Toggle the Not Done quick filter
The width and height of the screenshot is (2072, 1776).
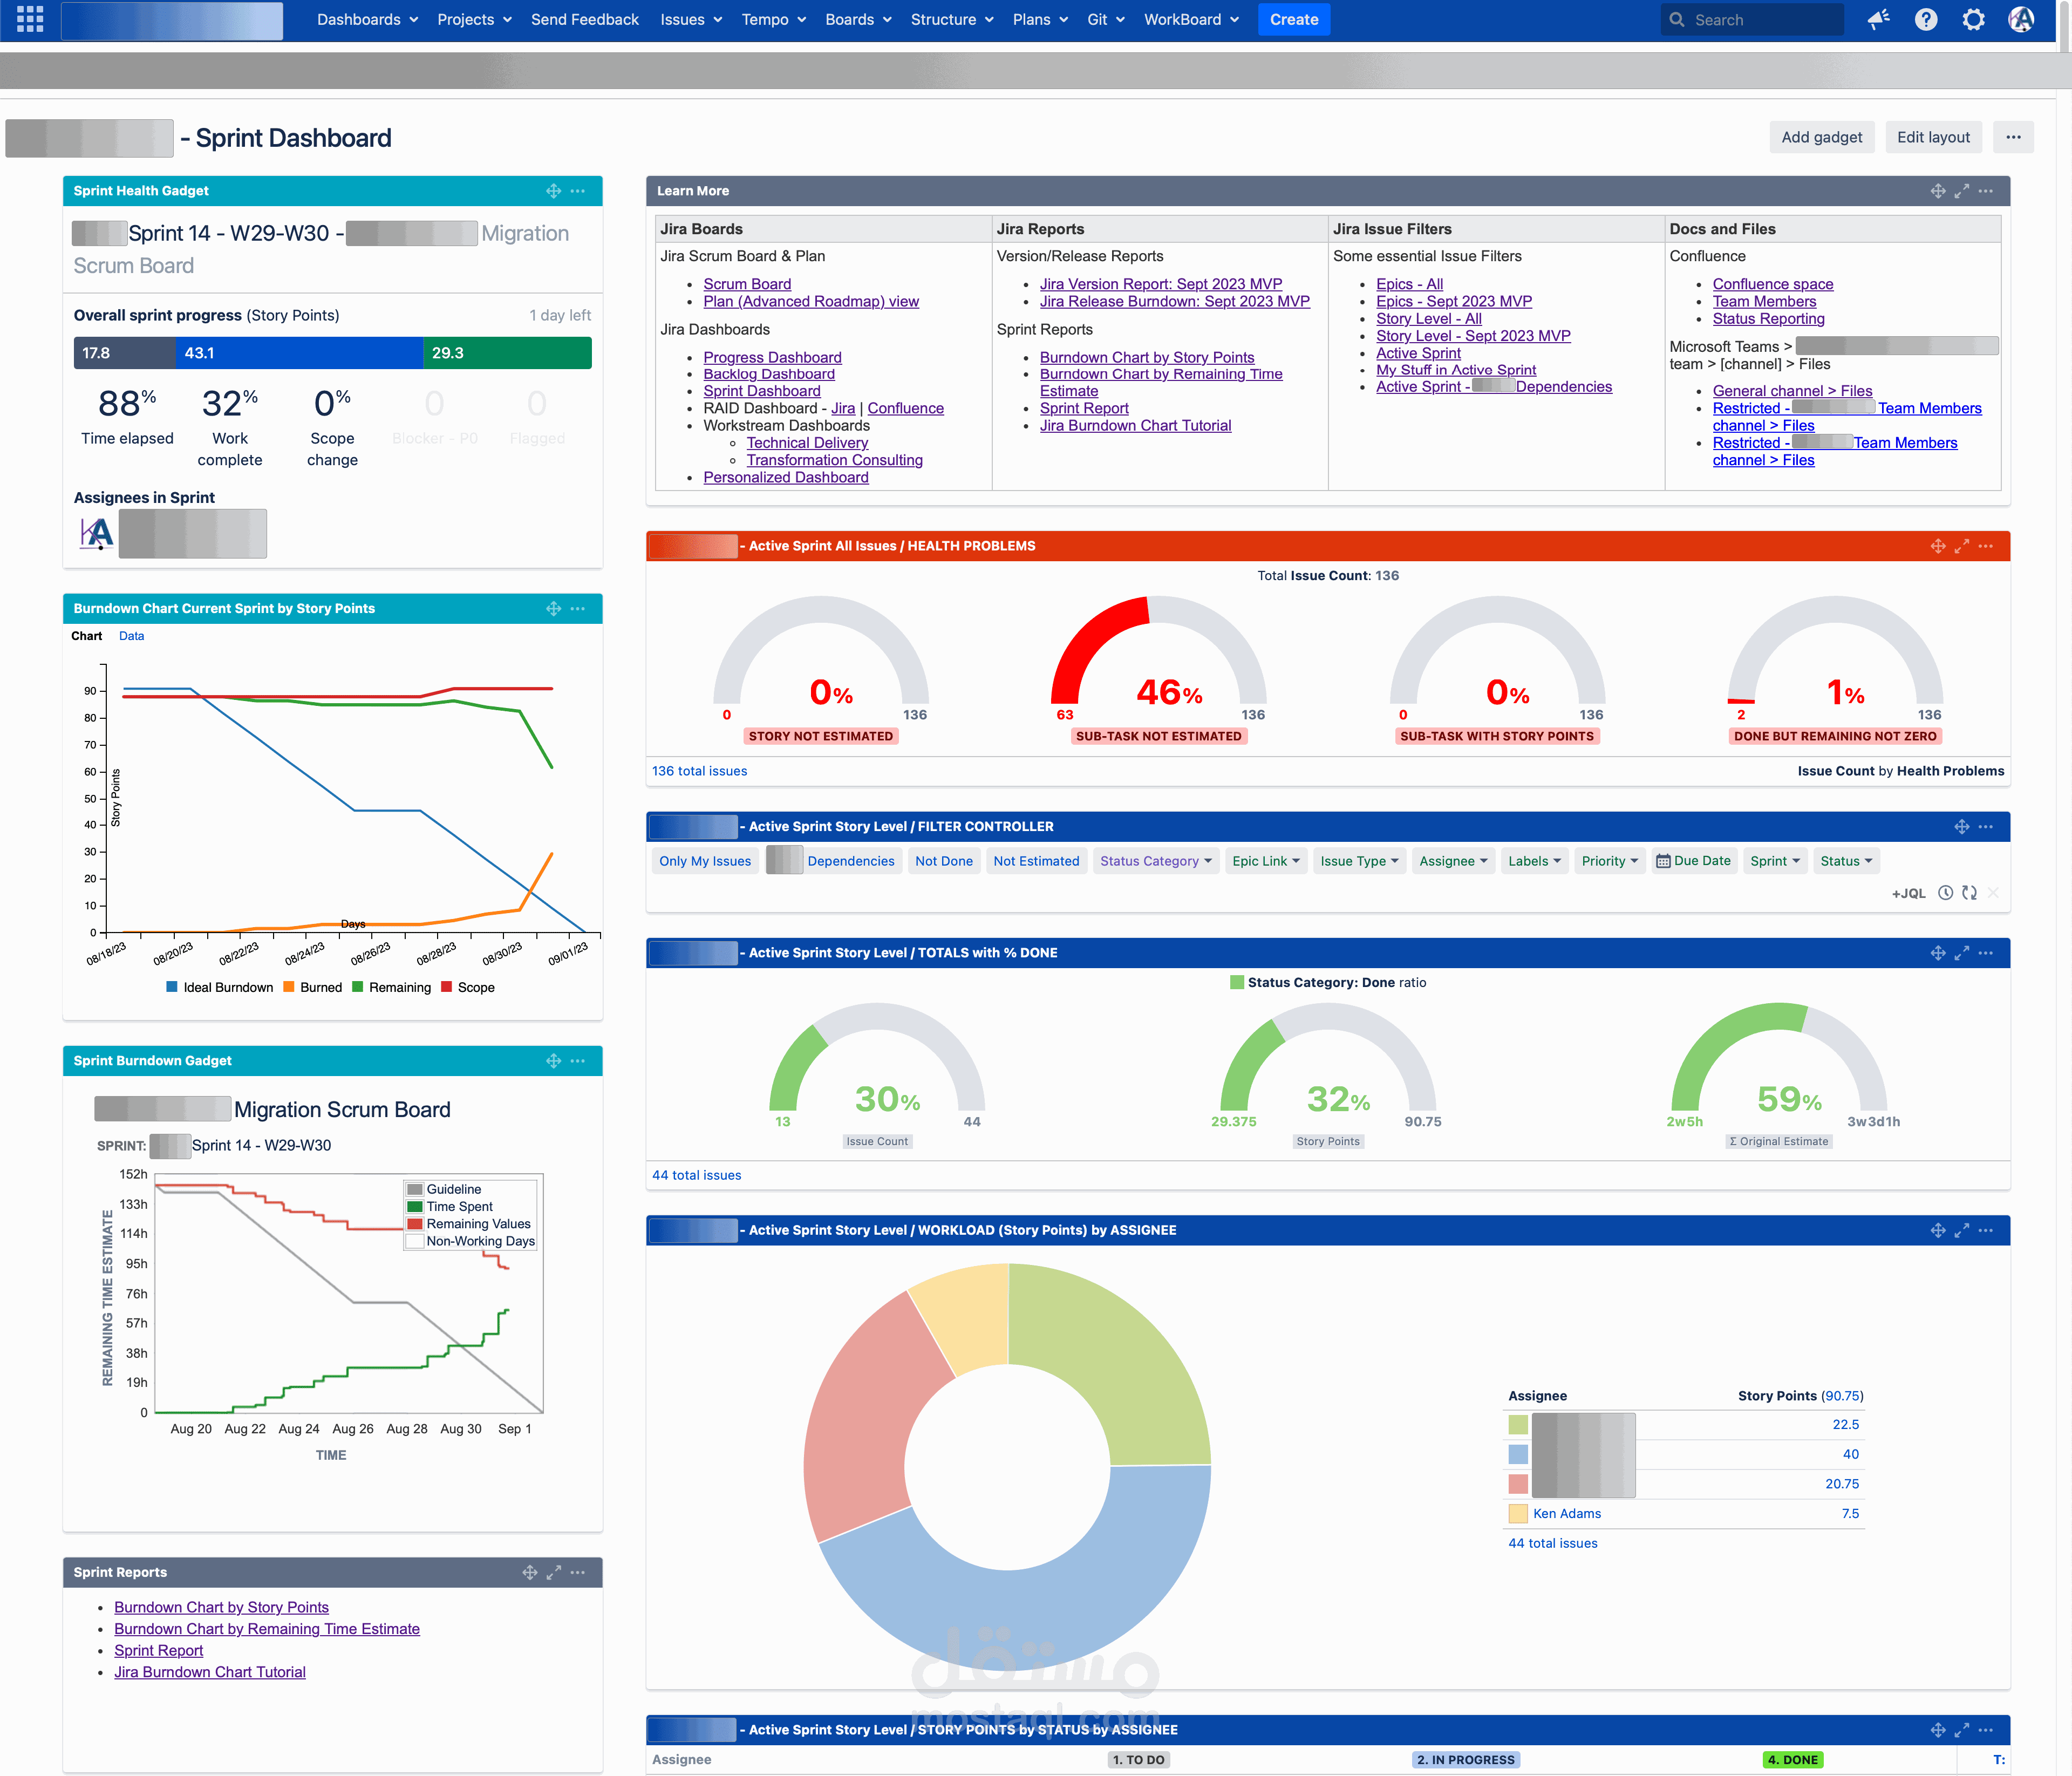pyautogui.click(x=944, y=861)
